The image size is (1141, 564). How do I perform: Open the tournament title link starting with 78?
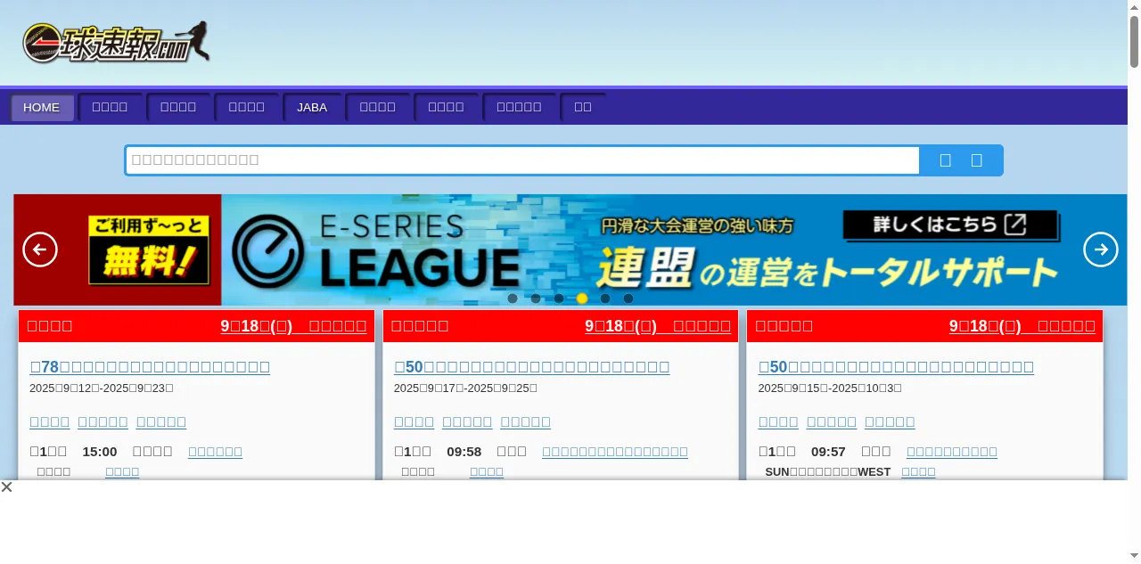(x=150, y=366)
